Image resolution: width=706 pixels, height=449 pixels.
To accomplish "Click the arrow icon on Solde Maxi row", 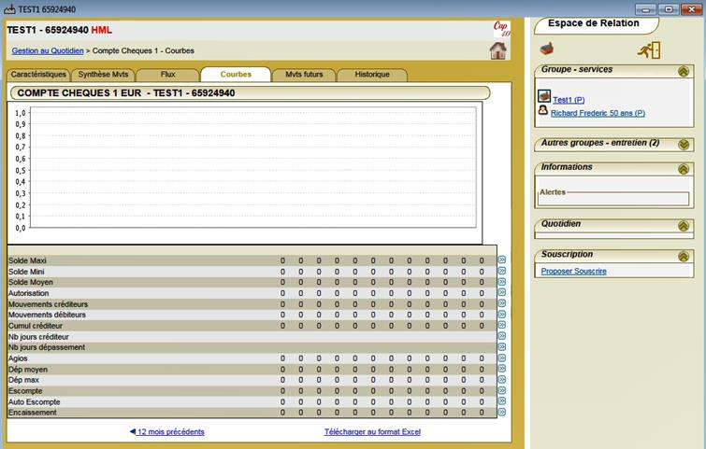I will [x=502, y=260].
